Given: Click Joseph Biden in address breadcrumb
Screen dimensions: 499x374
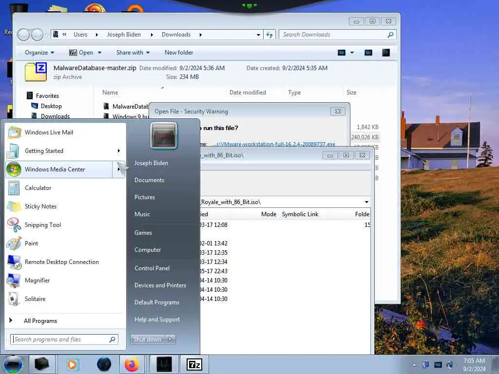Looking at the screenshot, I should 124,35.
